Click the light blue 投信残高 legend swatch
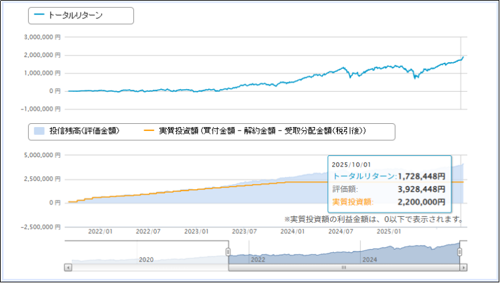This screenshot has height=283, width=500. point(39,132)
